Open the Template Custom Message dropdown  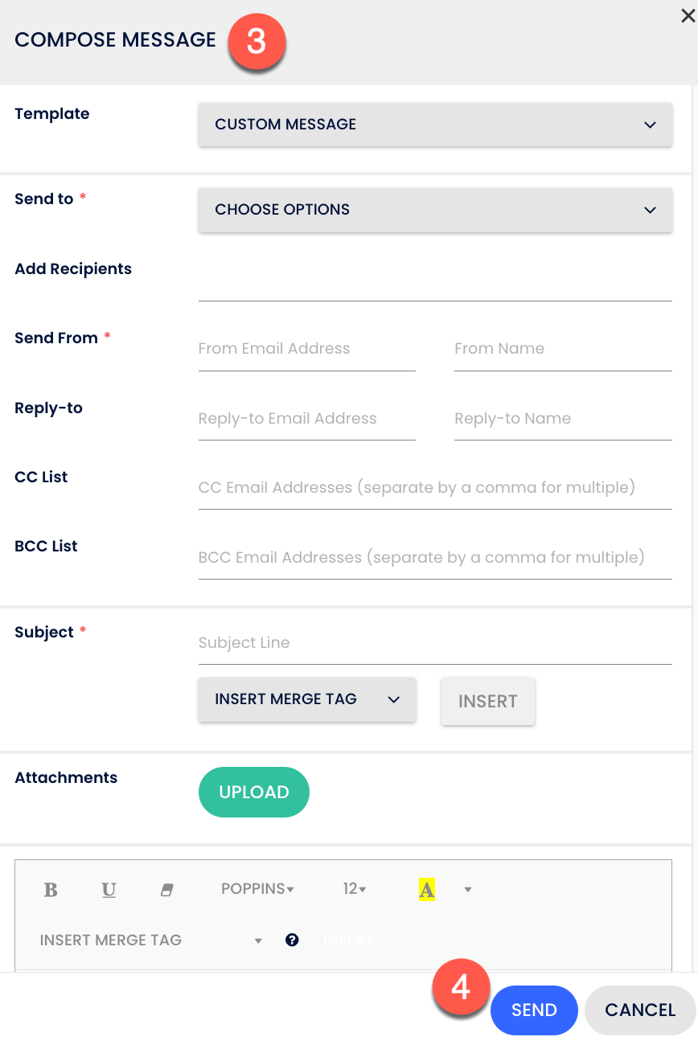pyautogui.click(x=435, y=125)
